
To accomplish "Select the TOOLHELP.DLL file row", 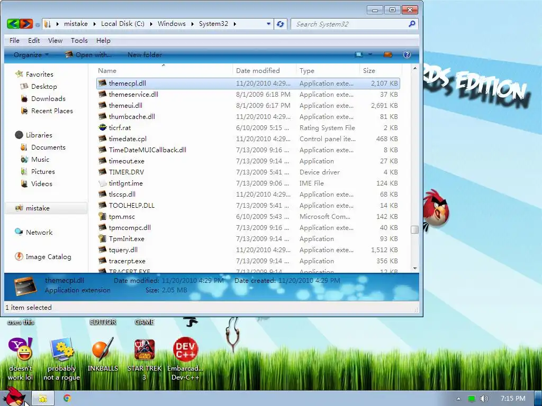I will 248,206.
